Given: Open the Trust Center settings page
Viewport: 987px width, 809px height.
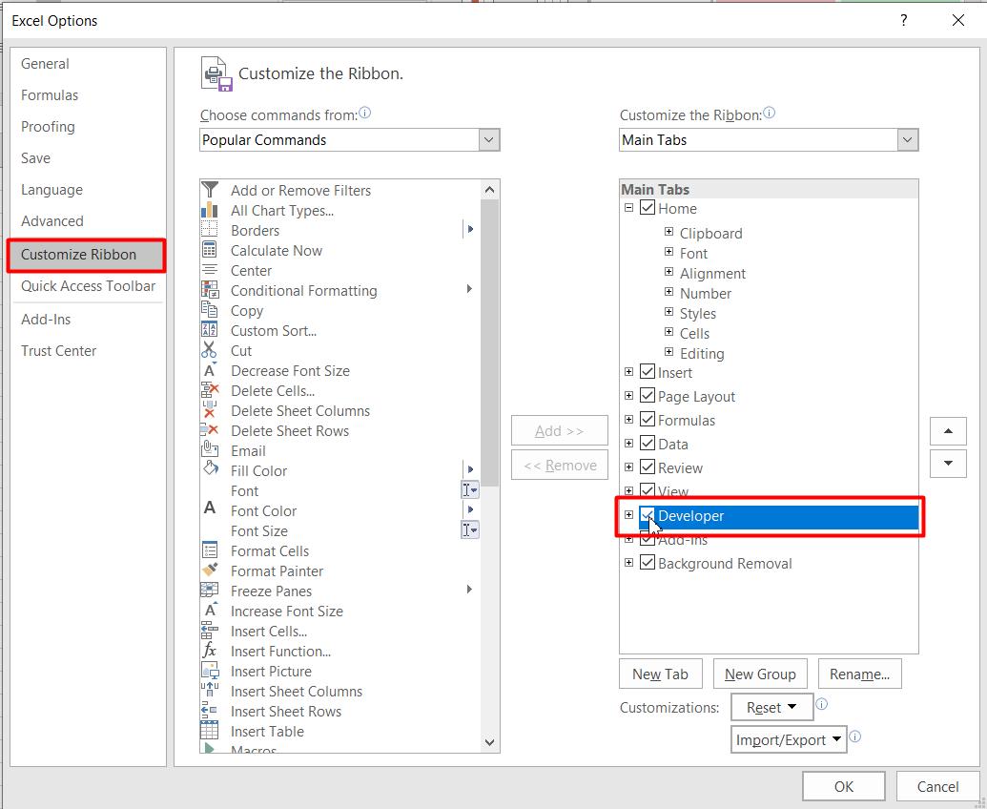Looking at the screenshot, I should click(x=59, y=350).
